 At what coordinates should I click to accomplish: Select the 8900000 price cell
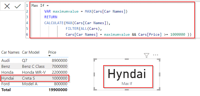tap(60, 61)
